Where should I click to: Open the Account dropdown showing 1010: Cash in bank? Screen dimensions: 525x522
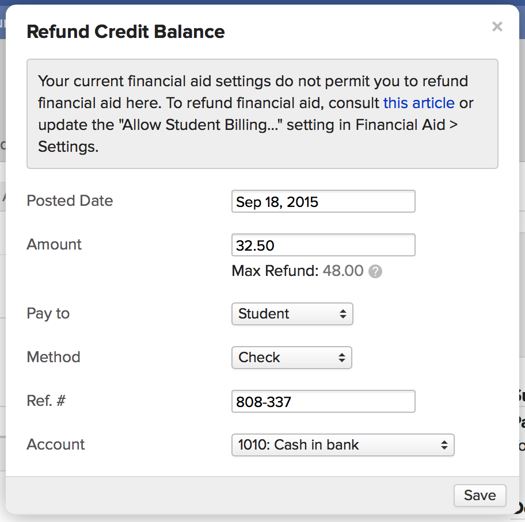point(343,445)
